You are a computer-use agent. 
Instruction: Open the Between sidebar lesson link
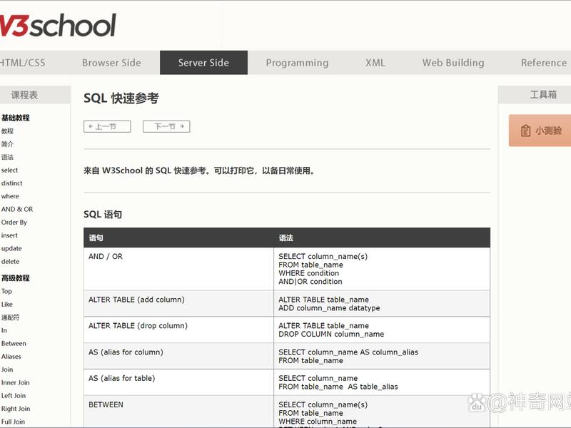coord(14,344)
